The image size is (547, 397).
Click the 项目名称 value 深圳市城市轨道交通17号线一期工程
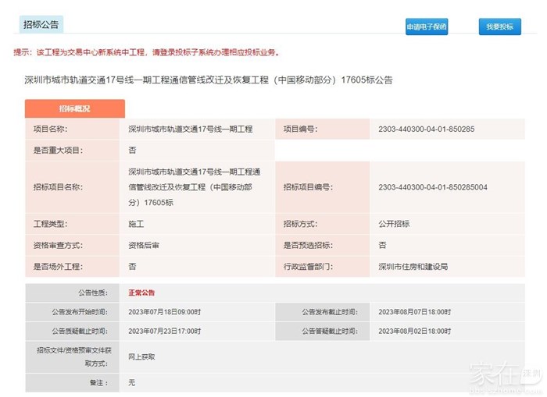[x=191, y=129]
